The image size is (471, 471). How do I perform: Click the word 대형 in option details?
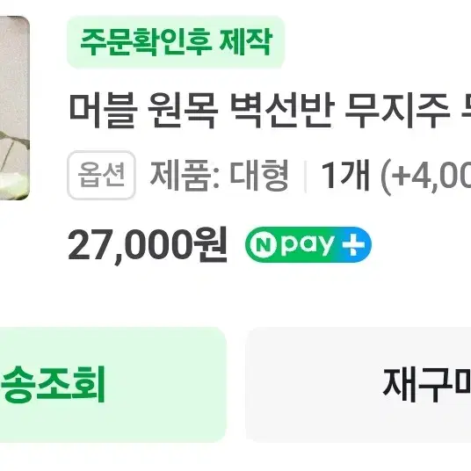click(259, 175)
